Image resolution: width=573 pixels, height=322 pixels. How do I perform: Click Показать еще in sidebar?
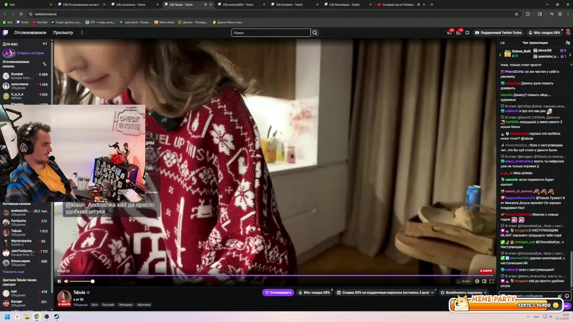[x=13, y=271]
